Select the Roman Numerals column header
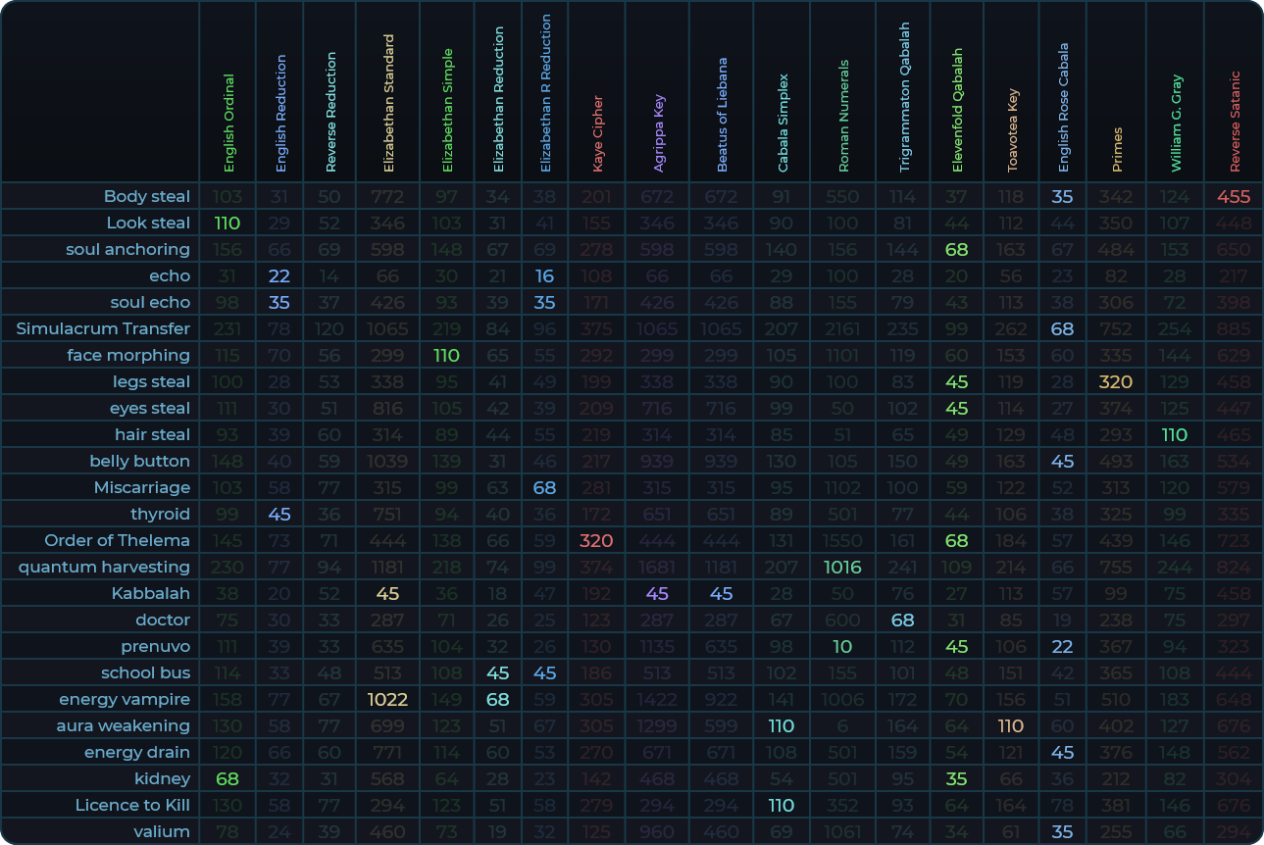 point(843,116)
